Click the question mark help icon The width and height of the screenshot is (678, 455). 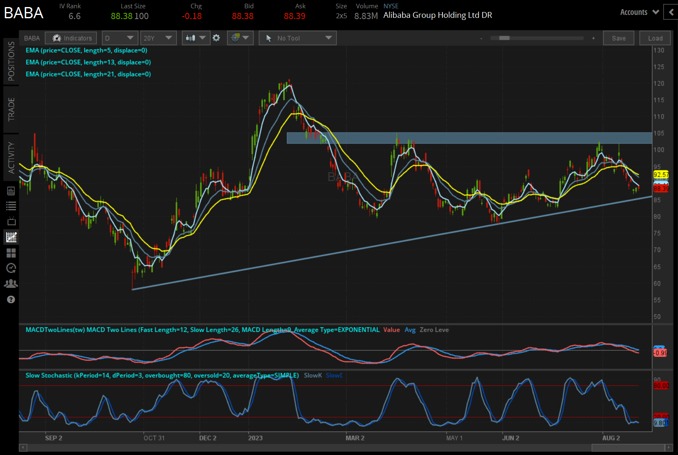(x=11, y=299)
